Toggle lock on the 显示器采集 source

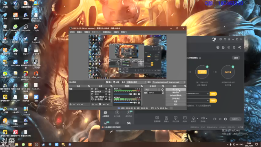pos(109,99)
